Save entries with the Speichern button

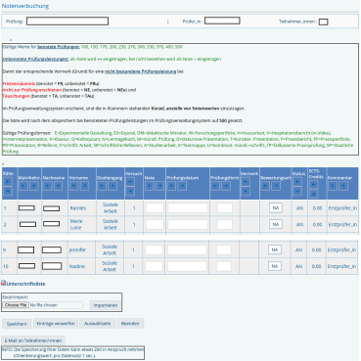click(17, 324)
